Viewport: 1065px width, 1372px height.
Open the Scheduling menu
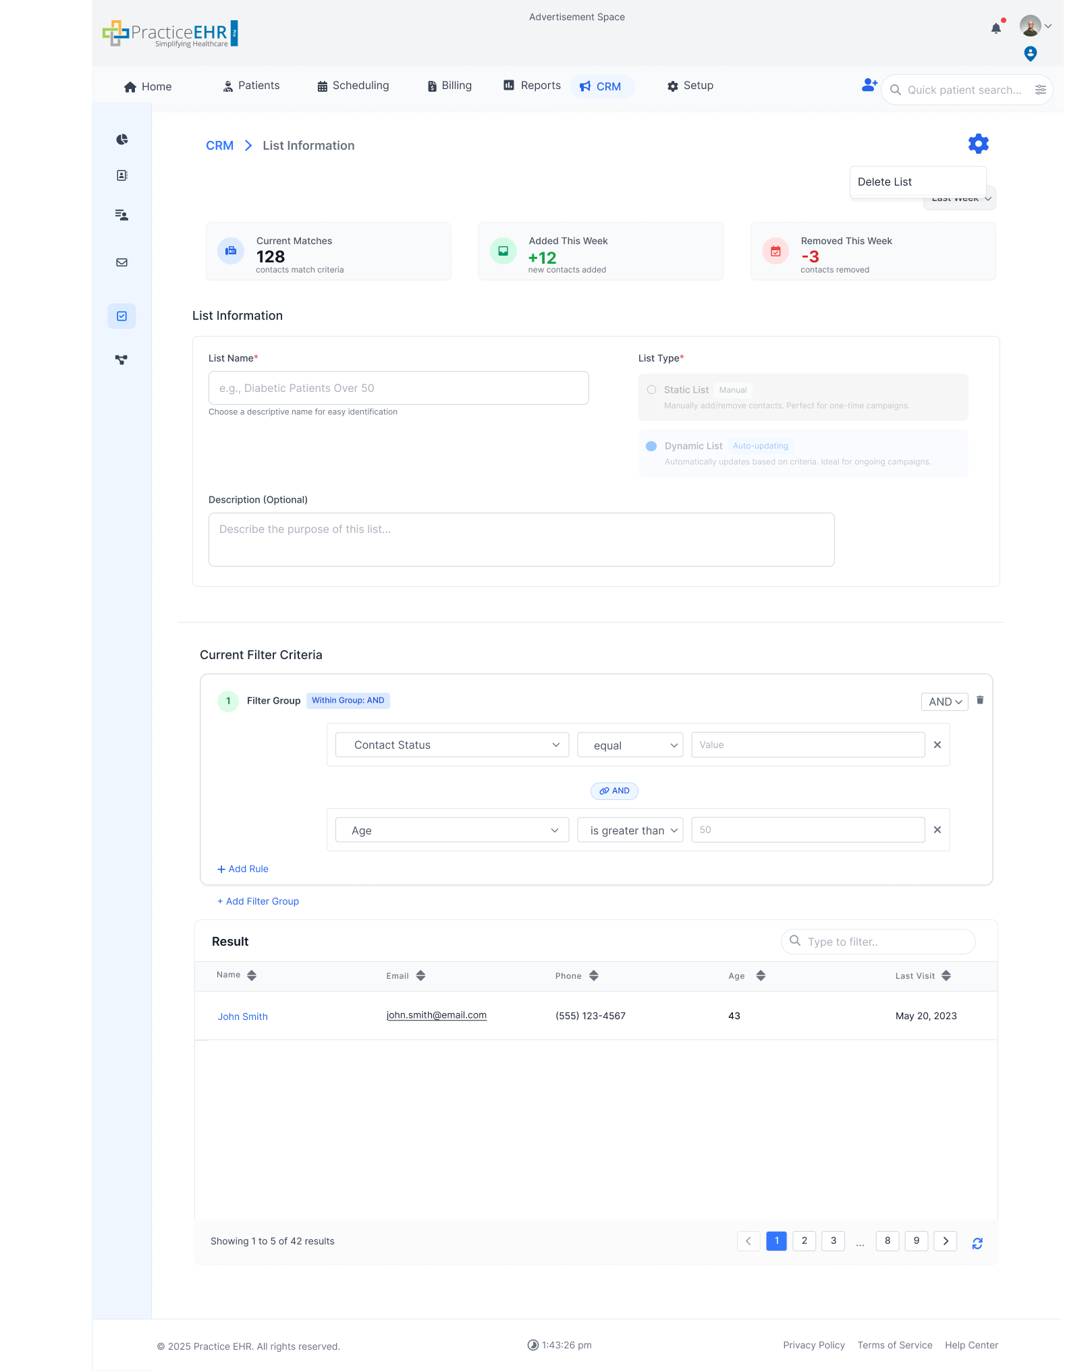click(353, 86)
